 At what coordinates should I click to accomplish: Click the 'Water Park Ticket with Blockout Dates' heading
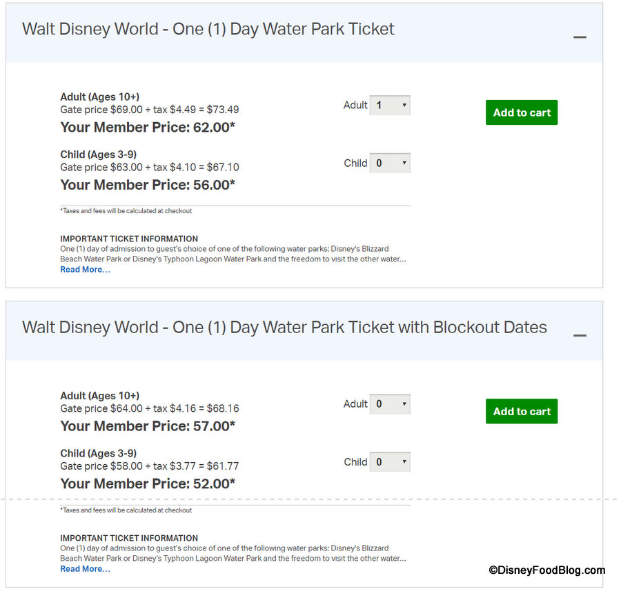284,327
